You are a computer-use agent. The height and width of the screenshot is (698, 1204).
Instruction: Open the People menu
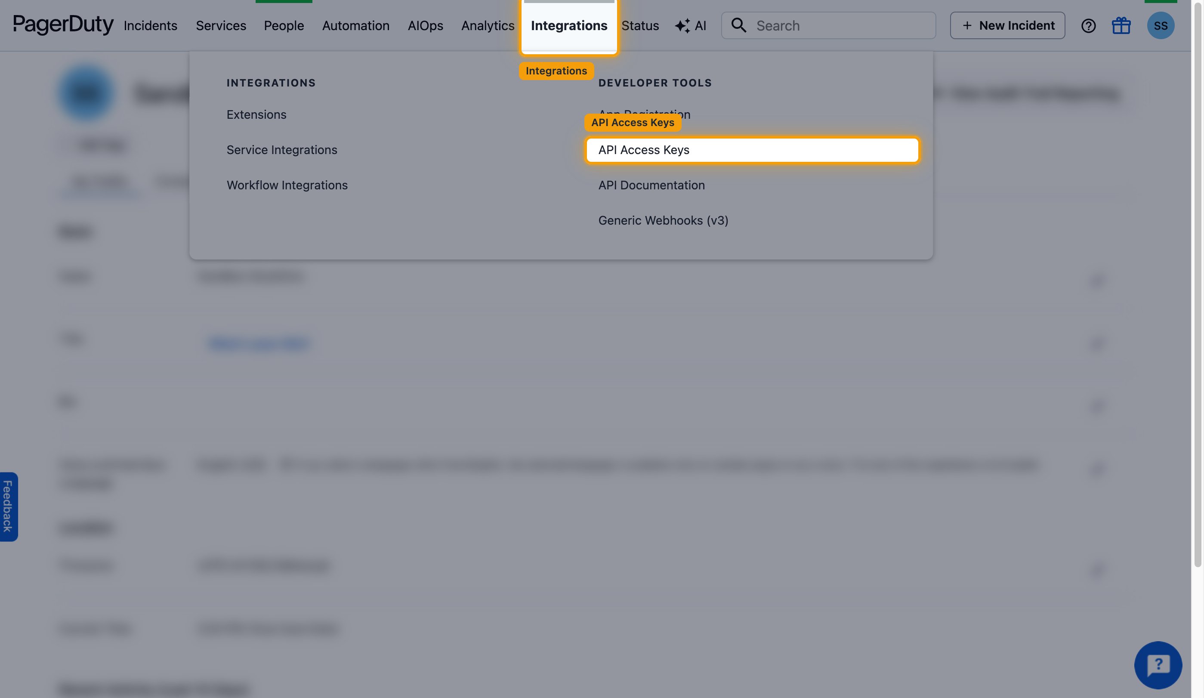(284, 25)
